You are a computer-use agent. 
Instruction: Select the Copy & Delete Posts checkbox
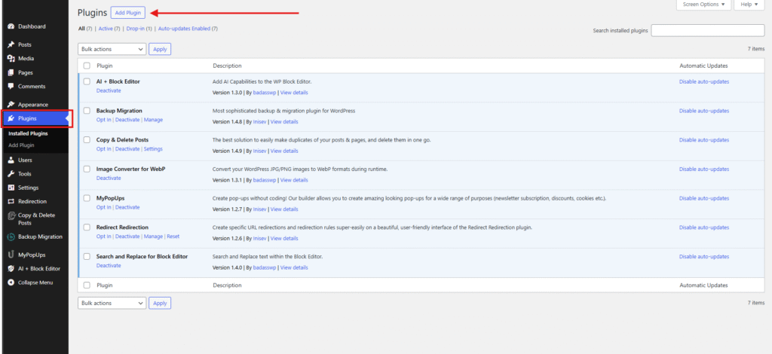[87, 140]
